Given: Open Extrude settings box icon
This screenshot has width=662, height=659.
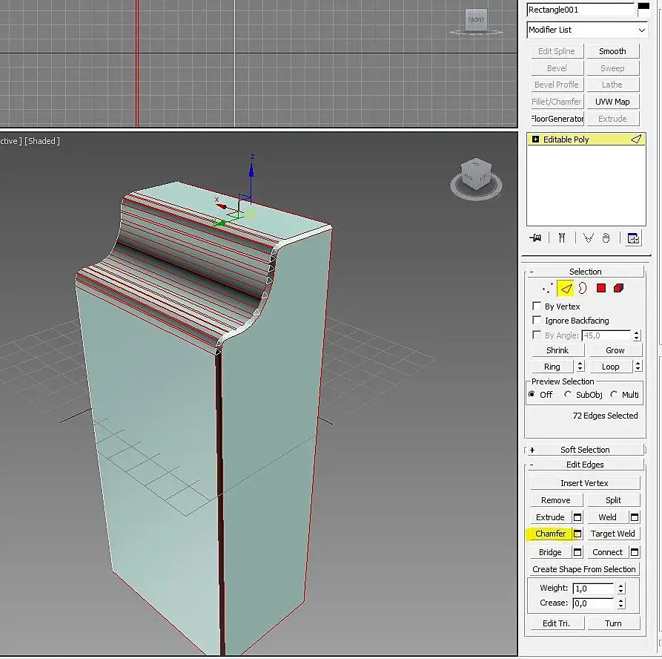Looking at the screenshot, I should (x=577, y=517).
